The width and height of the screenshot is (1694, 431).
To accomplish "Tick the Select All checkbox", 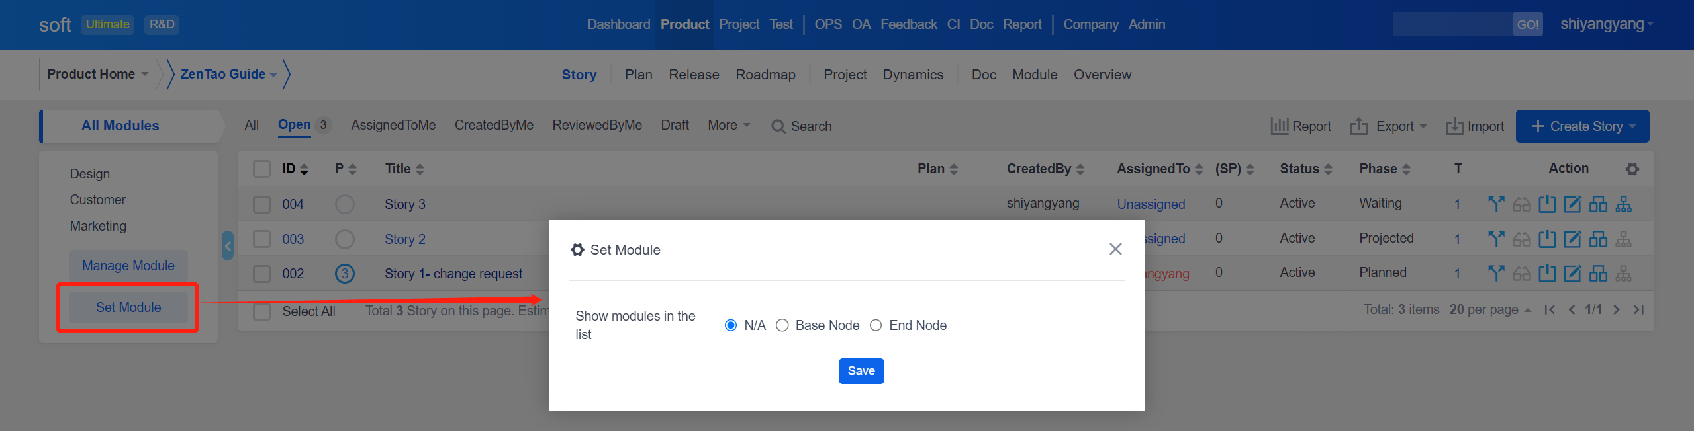I will point(262,311).
